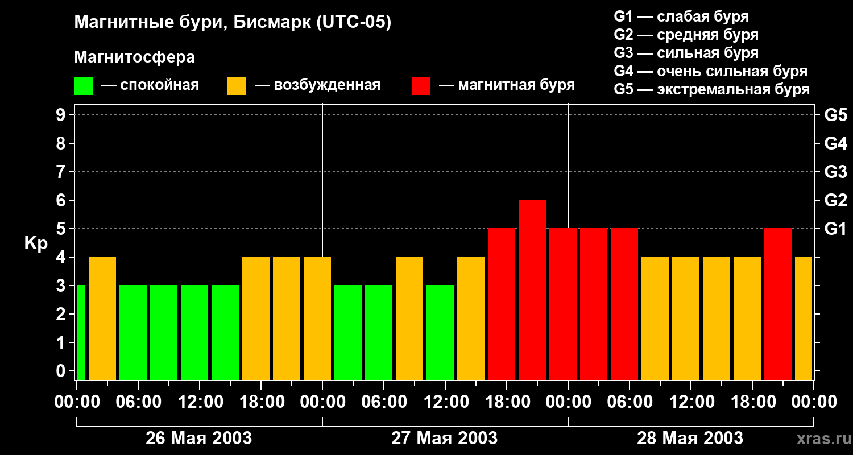Click the green bar ending just after 12:00 on 27 May
The image size is (853, 455).
(440, 332)
